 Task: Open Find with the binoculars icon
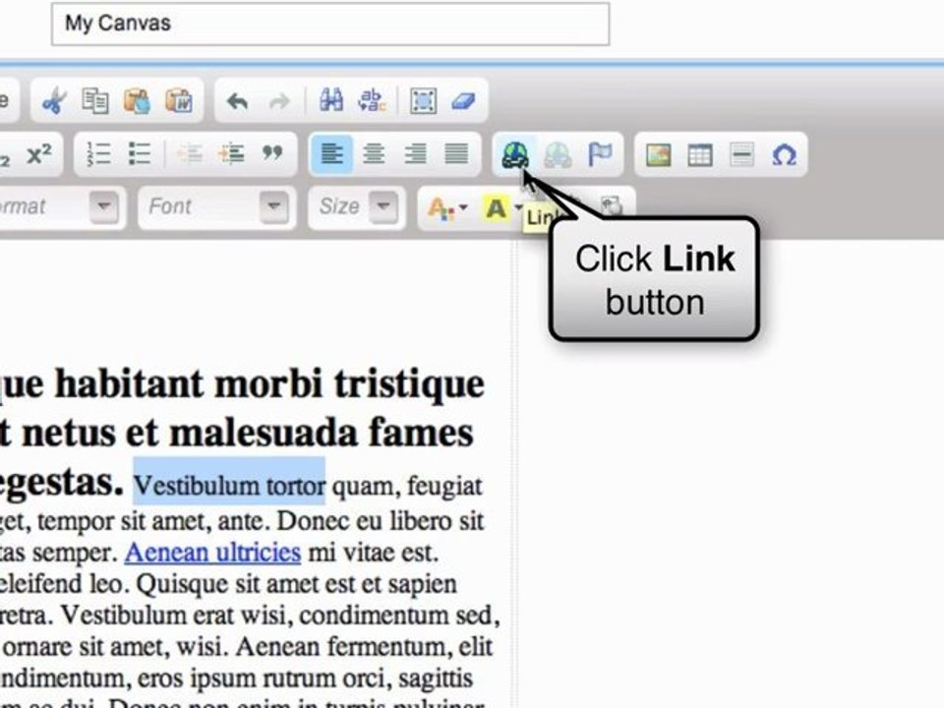331,100
